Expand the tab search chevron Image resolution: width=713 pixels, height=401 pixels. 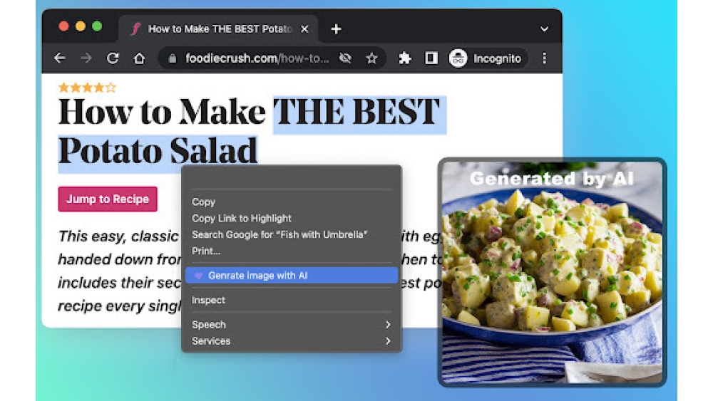point(544,29)
